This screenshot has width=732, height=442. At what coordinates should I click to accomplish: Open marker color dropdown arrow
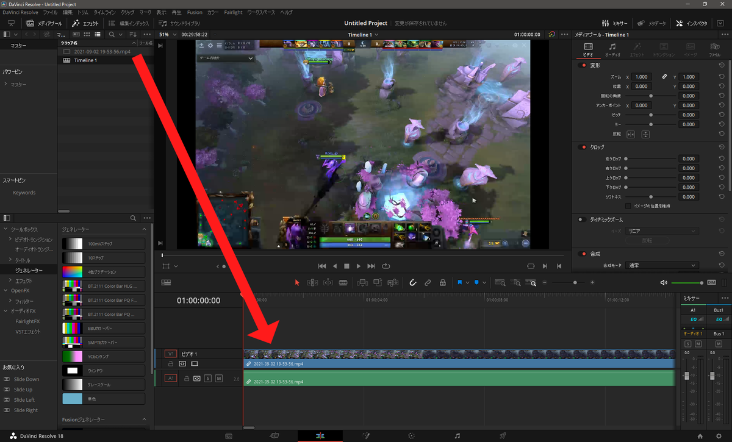pos(484,283)
